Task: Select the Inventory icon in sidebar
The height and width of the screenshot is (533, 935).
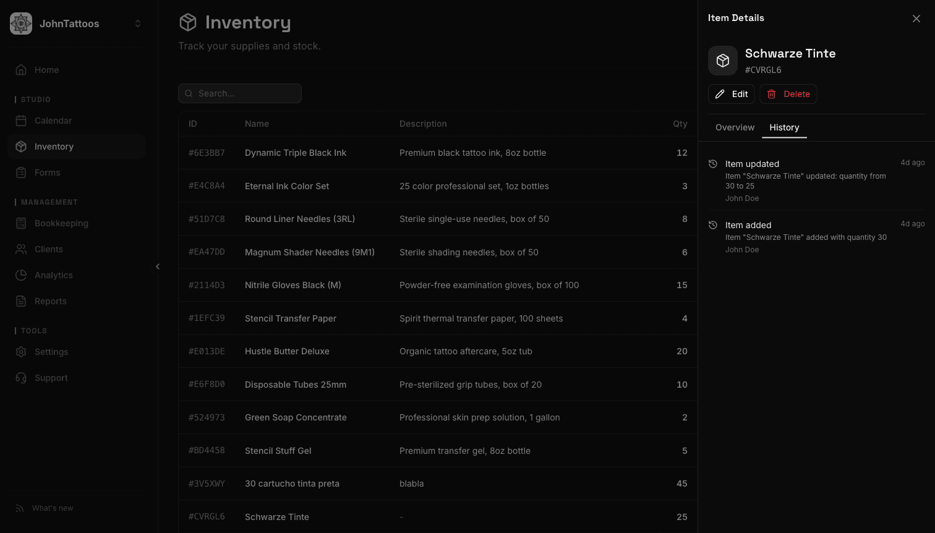Action: click(22, 147)
